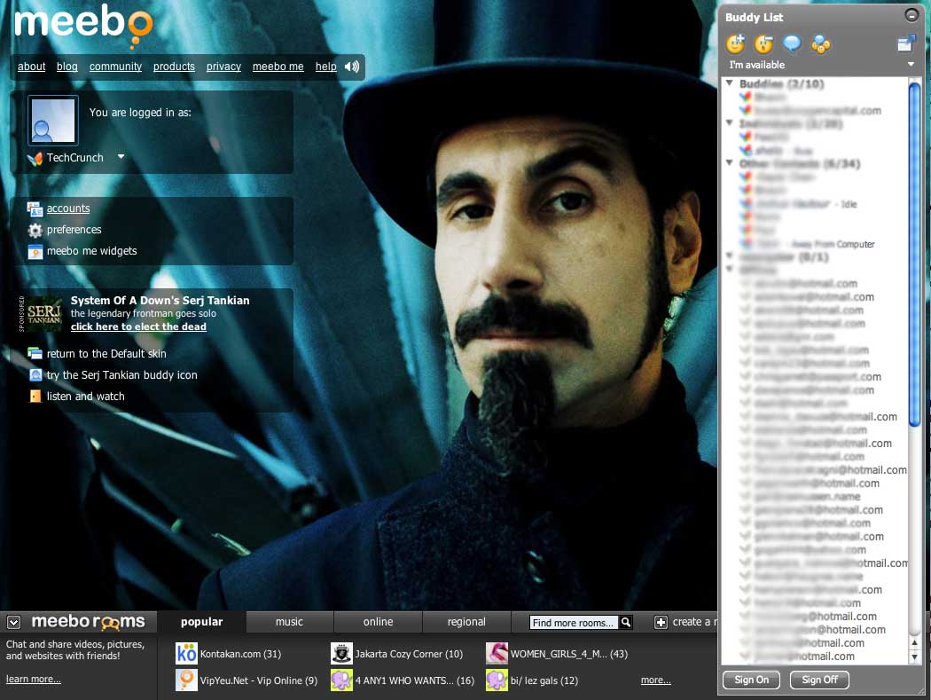Expand the TechCrunch account dropdown arrow
The image size is (931, 700).
pyautogui.click(x=121, y=157)
